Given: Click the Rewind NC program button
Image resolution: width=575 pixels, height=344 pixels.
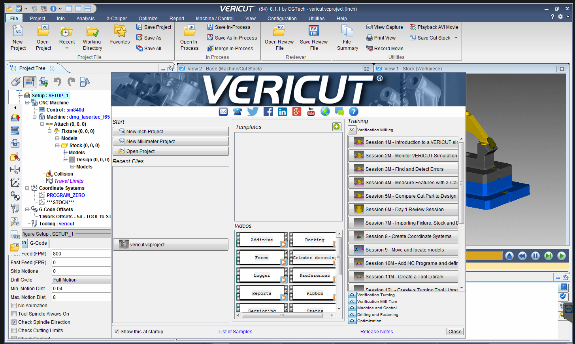Looking at the screenshot, I should [522, 256].
